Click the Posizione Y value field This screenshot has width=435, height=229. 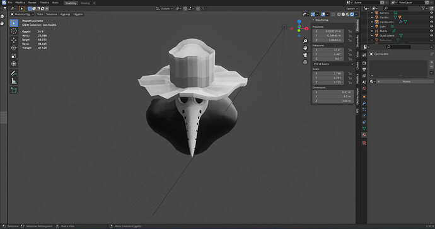point(328,36)
